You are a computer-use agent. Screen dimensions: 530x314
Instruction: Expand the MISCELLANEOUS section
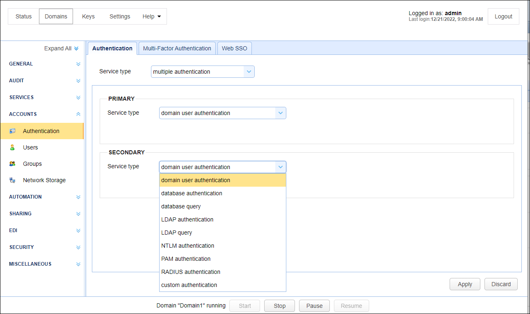coord(78,264)
